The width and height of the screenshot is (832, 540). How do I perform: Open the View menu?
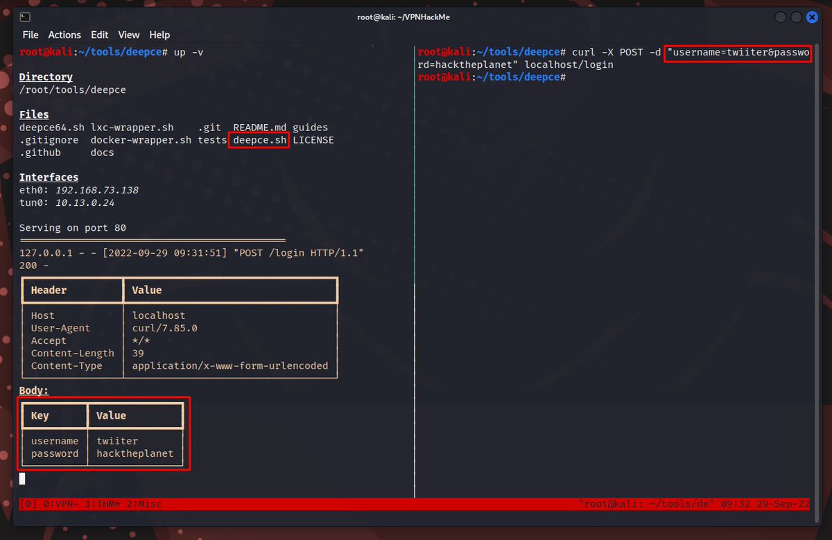[129, 35]
